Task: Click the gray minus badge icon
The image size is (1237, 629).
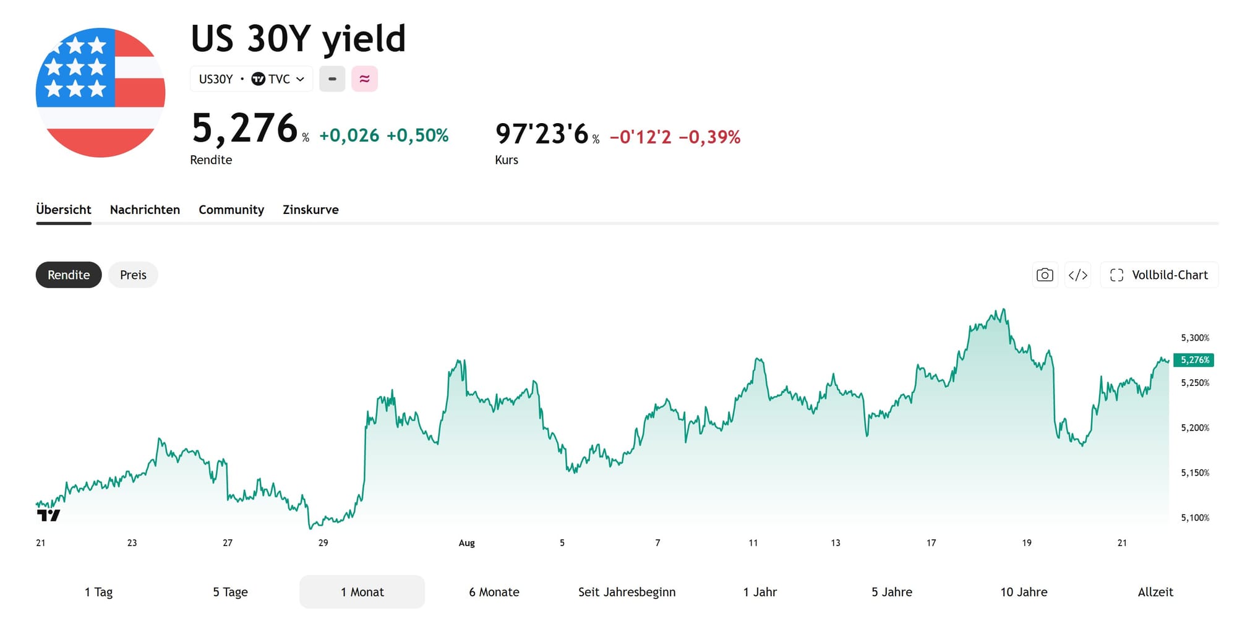Action: (332, 79)
